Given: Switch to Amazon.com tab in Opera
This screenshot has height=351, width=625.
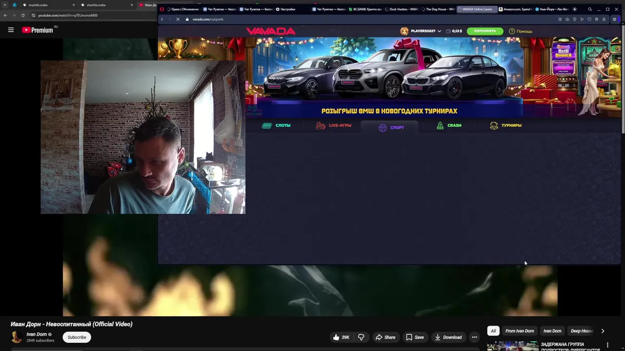Looking at the screenshot, I should 515,9.
